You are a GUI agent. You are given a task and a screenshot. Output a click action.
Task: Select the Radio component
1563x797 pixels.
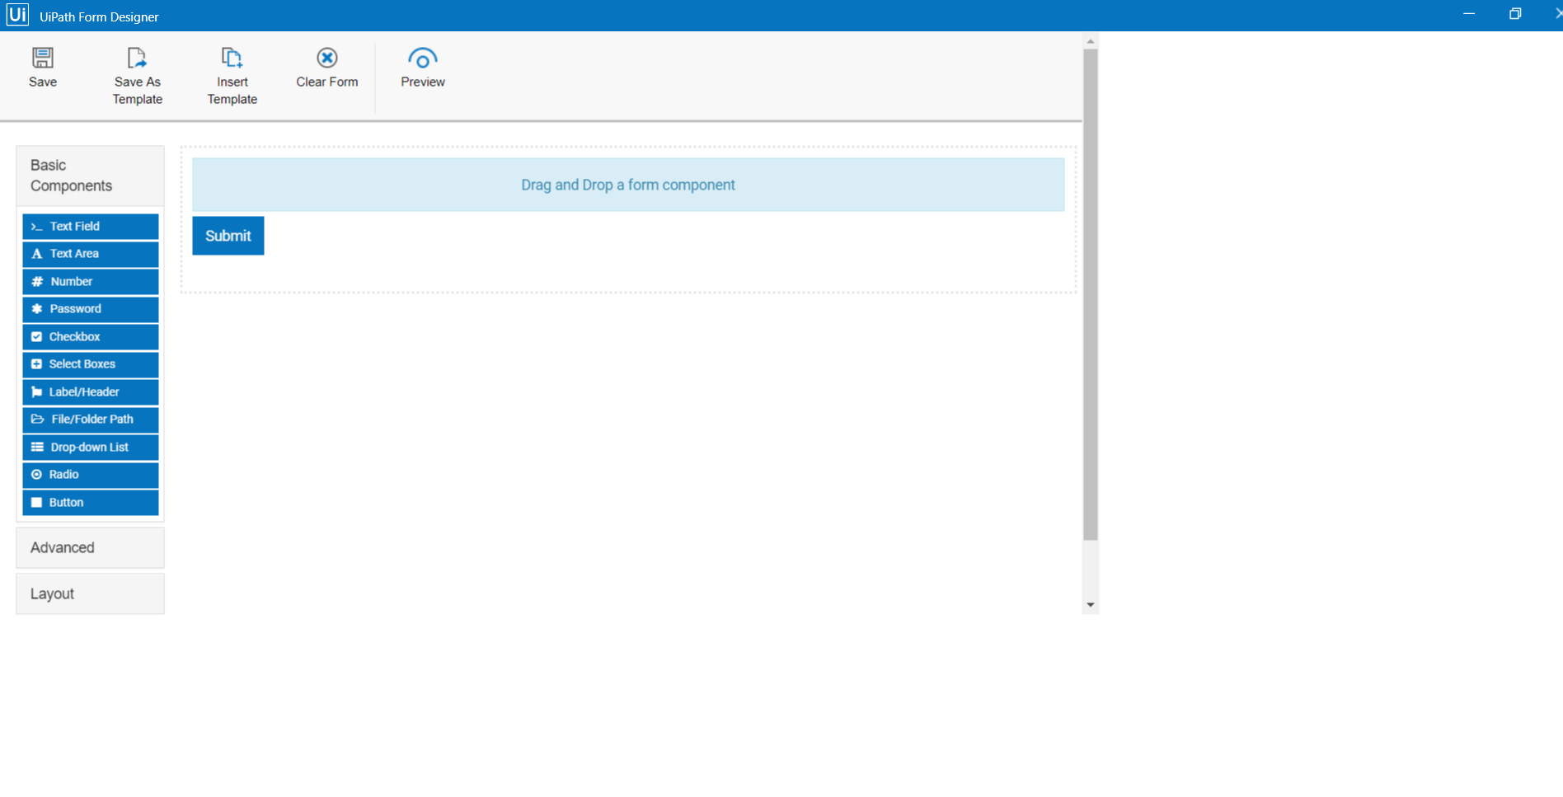(91, 475)
